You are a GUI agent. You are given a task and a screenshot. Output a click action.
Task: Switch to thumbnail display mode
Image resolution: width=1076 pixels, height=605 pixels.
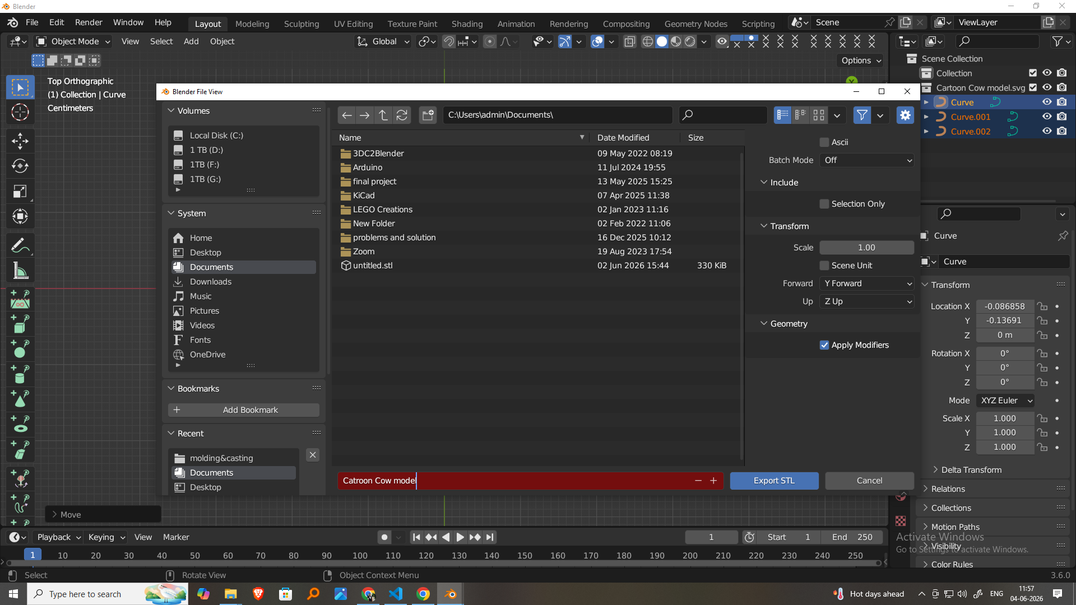click(819, 115)
